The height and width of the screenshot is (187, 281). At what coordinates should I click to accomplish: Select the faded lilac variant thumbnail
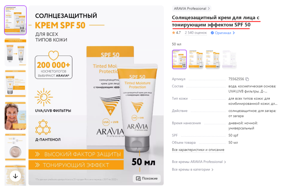point(229,59)
